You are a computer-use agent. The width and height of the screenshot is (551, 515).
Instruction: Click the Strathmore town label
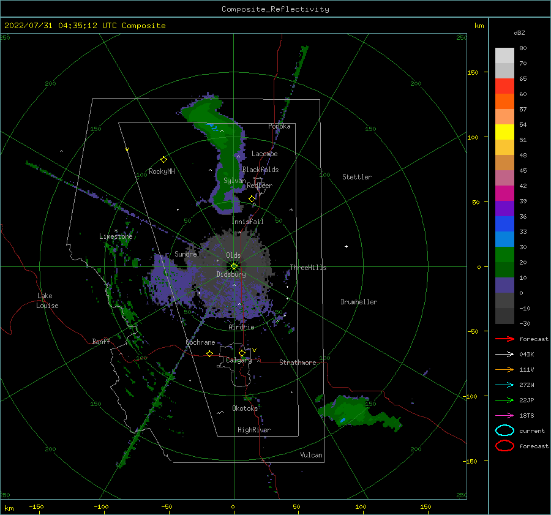click(x=298, y=363)
